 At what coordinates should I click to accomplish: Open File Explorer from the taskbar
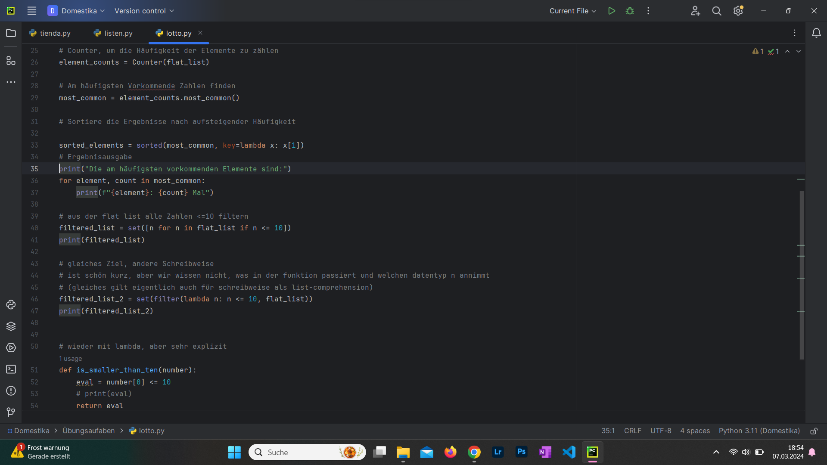pyautogui.click(x=403, y=453)
